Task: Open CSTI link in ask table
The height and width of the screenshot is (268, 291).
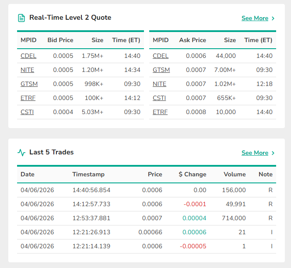Action: click(159, 98)
